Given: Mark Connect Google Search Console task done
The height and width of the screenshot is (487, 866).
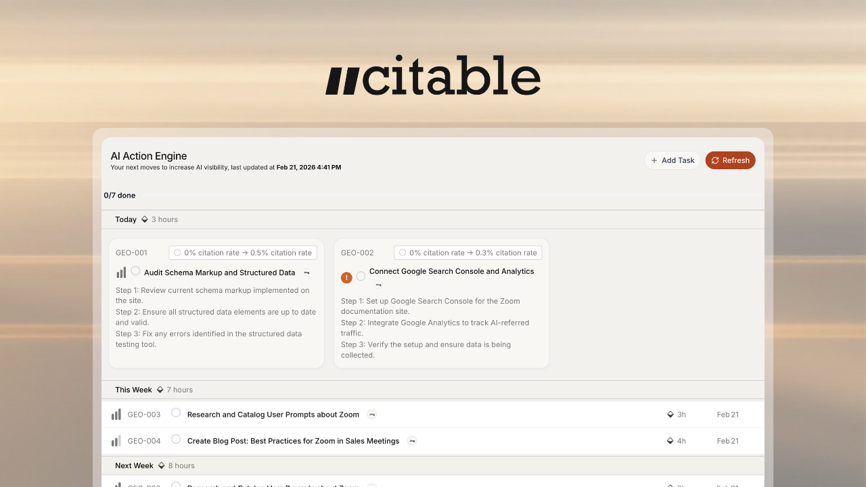Looking at the screenshot, I should (x=361, y=276).
